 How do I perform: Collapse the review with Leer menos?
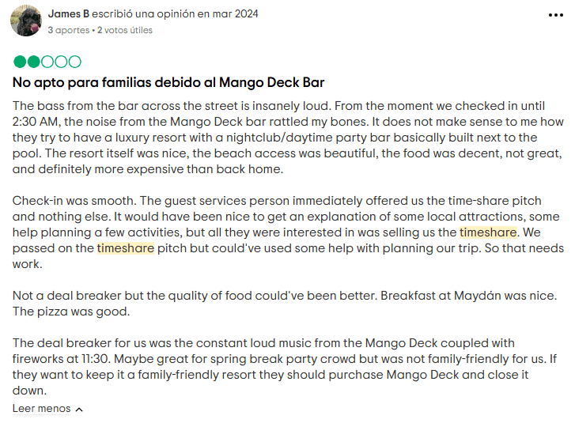(x=41, y=409)
